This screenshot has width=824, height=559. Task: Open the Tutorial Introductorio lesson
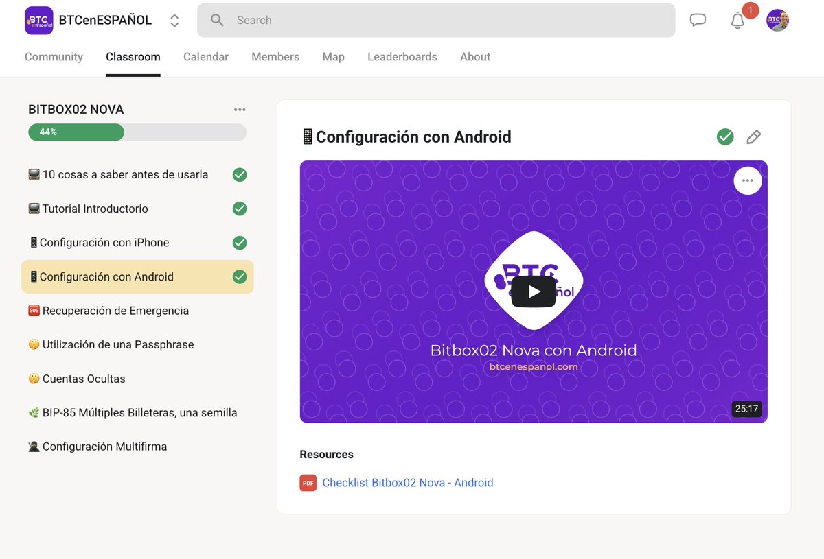137,209
